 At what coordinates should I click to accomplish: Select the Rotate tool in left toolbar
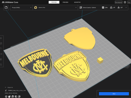click(x=1, y=49)
